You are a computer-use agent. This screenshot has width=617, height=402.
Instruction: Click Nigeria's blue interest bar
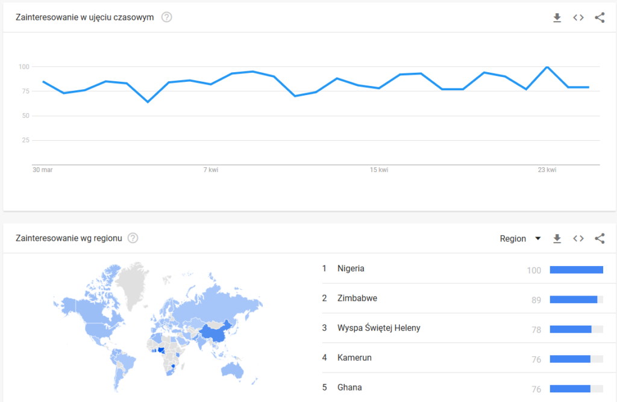click(x=576, y=270)
